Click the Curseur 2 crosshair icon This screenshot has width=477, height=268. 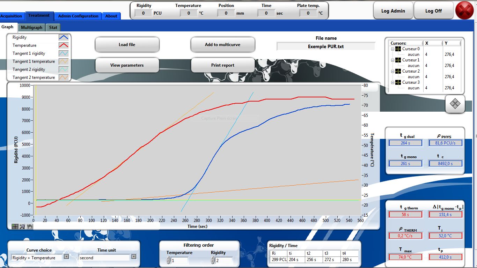coord(398,71)
